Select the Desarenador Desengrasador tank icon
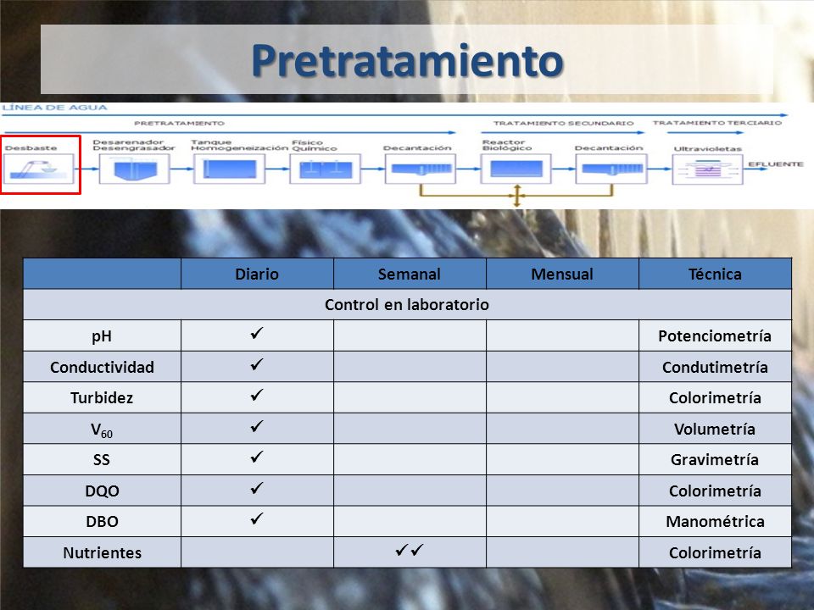 pos(135,169)
